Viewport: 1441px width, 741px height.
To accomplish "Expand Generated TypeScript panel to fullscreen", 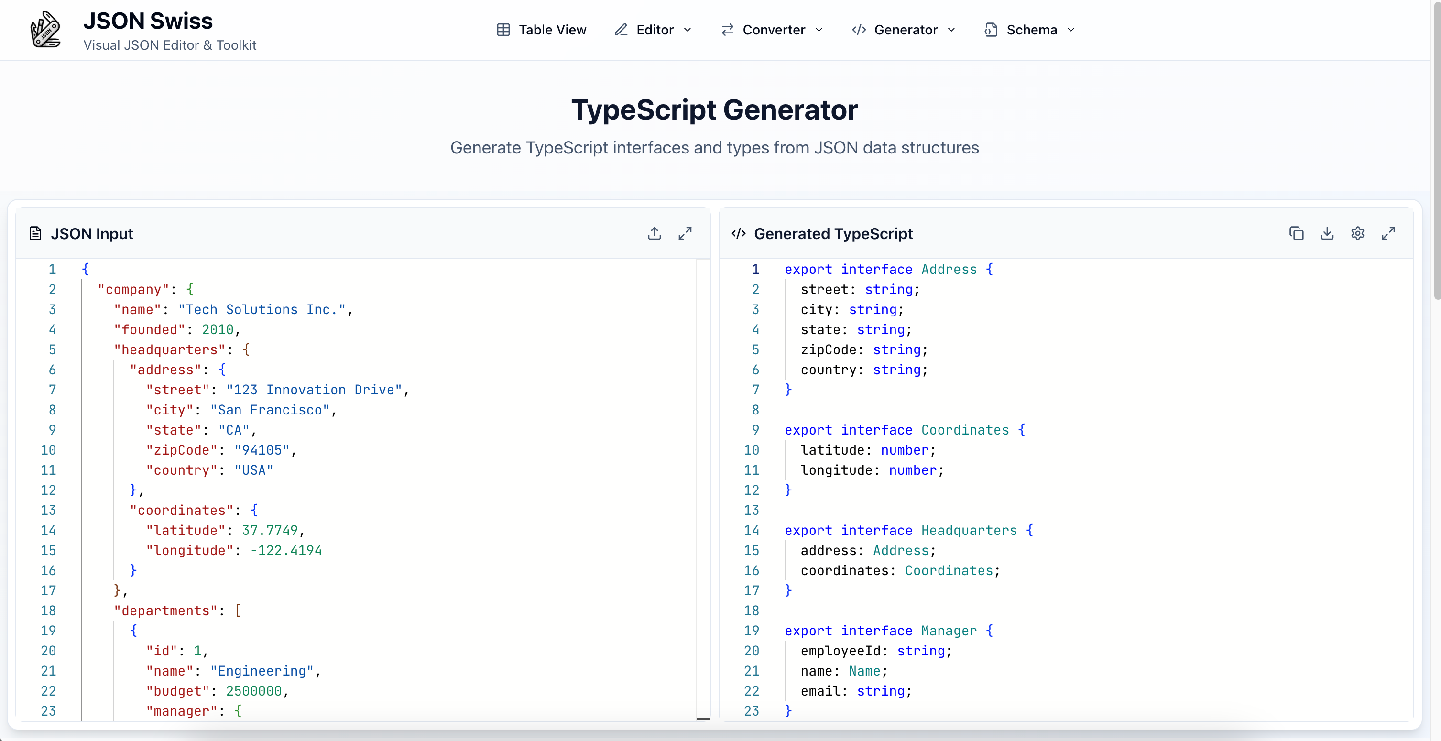I will (1388, 234).
